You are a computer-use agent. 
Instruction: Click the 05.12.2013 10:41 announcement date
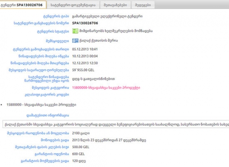(x=85, y=49)
